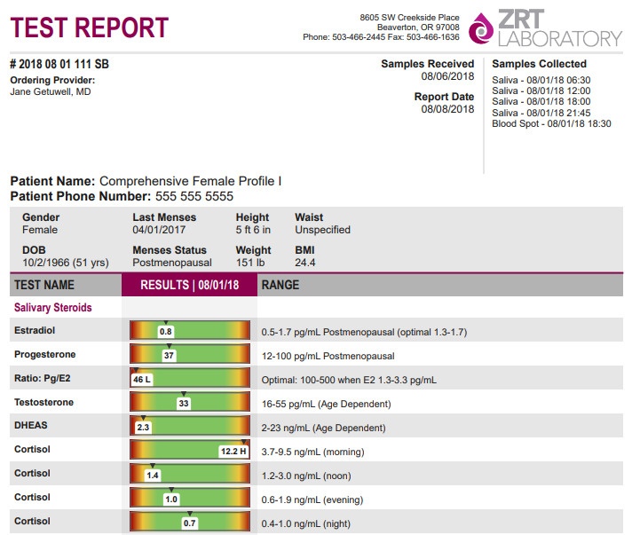Click the Postmenopausal menses status value
632x535 pixels.
172,263
